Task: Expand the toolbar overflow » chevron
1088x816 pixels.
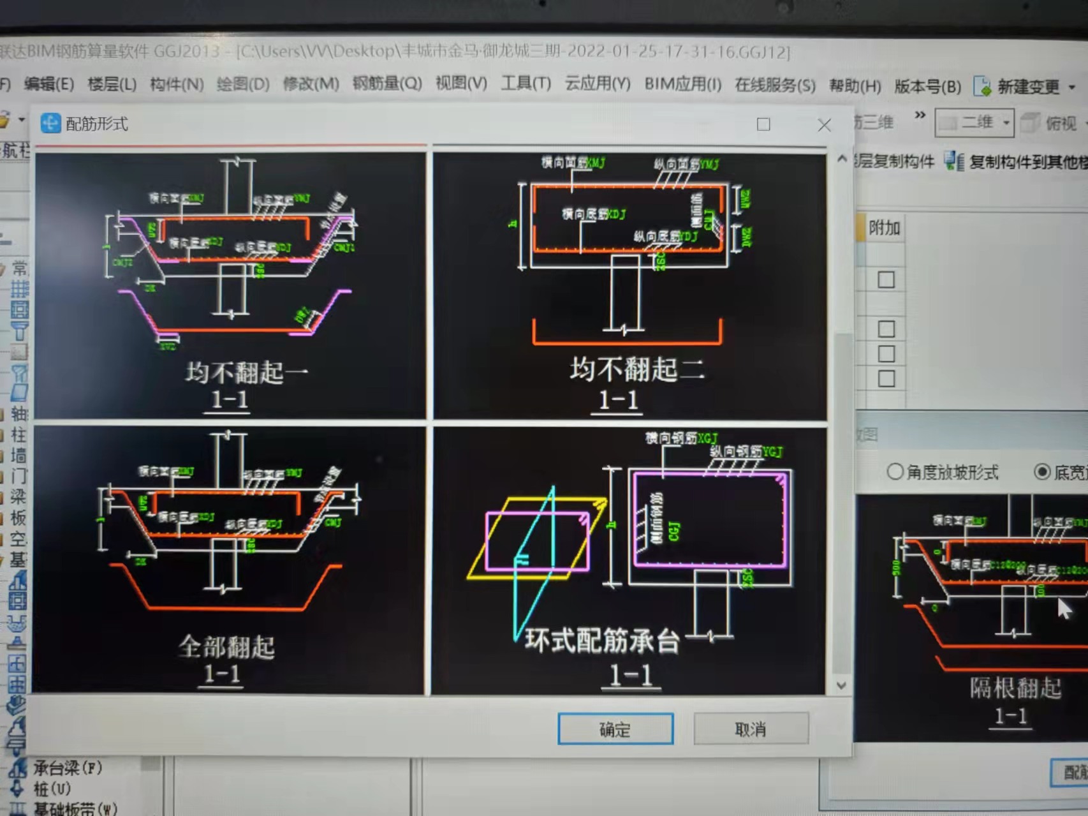Action: tap(920, 115)
